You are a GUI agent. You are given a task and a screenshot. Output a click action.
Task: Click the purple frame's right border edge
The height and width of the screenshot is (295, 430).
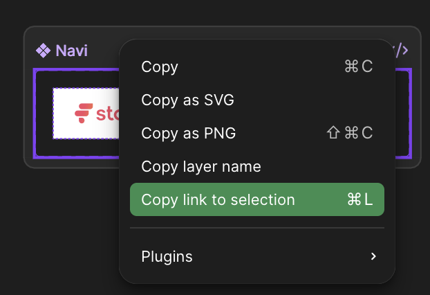[x=410, y=114]
